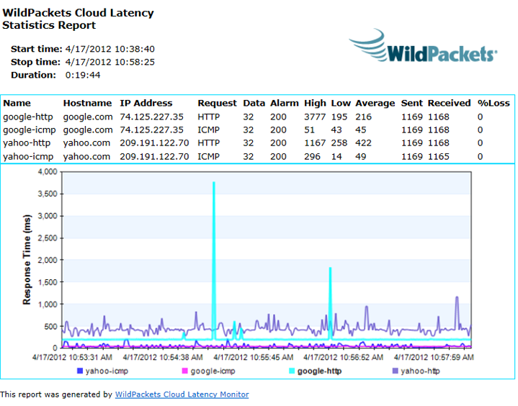
Task: Select the yahoo-icmp name cell
Action: (28, 156)
